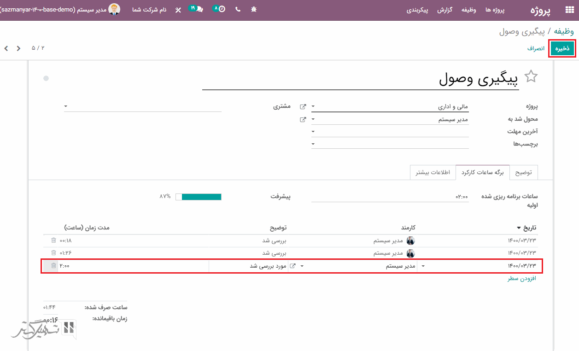The width and height of the screenshot is (579, 351).
Task: Open the chat messages icon with badge
Action: point(197,9)
